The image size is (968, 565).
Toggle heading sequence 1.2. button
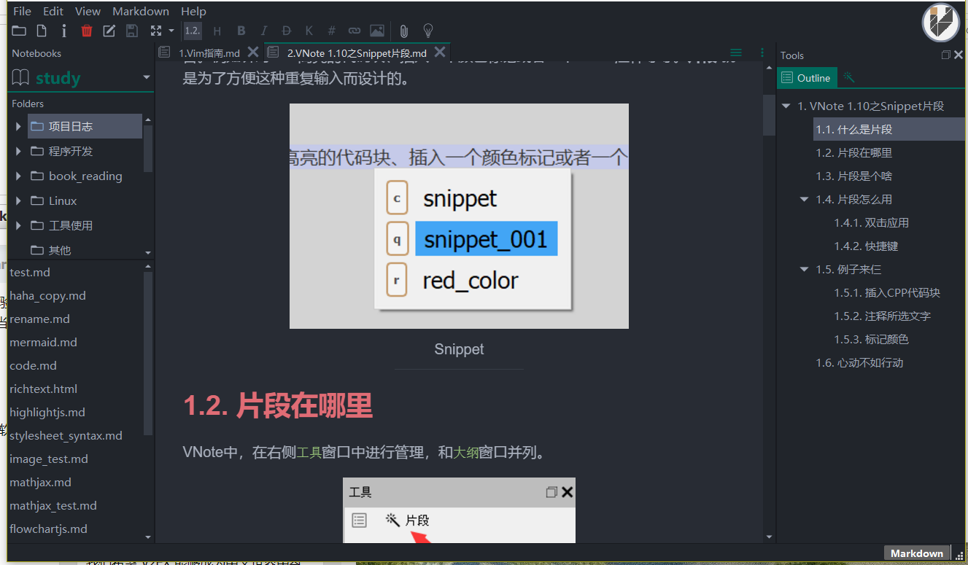click(193, 31)
